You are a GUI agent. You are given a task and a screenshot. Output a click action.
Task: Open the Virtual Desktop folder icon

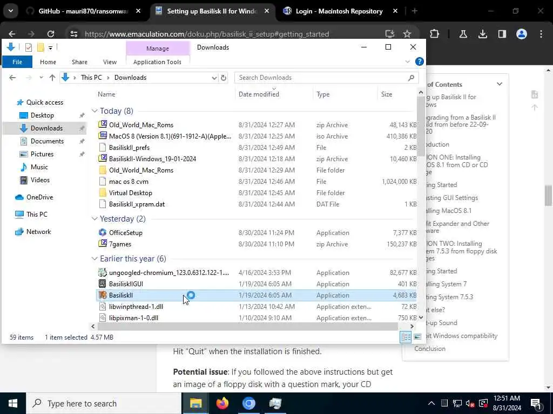pos(102,192)
